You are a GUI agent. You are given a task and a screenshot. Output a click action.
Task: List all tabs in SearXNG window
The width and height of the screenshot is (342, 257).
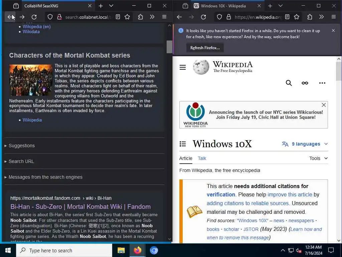111,6
